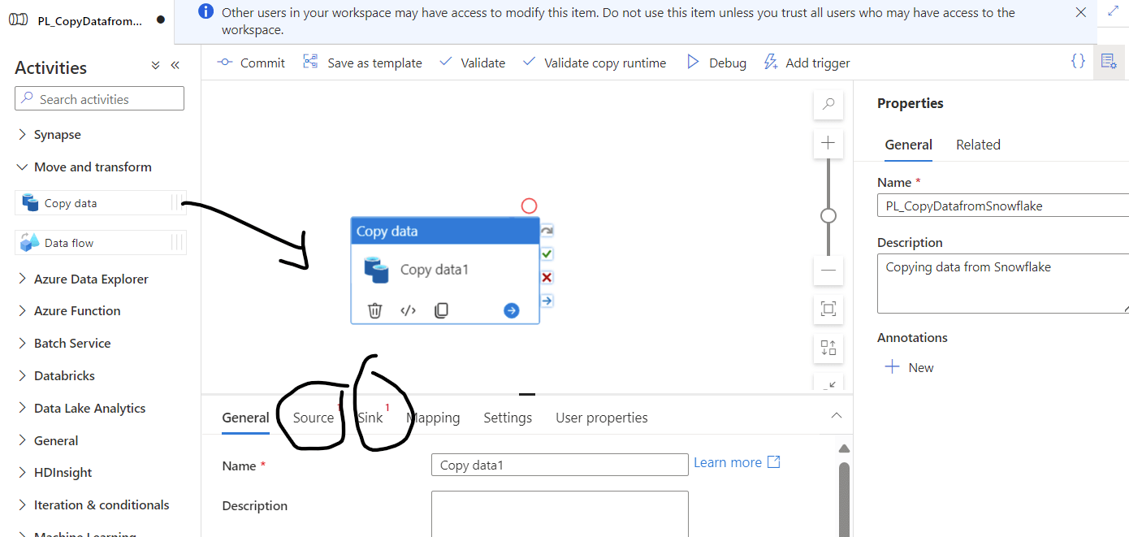
Task: Click the settings panel scroll-up arrow
Action: [x=844, y=448]
